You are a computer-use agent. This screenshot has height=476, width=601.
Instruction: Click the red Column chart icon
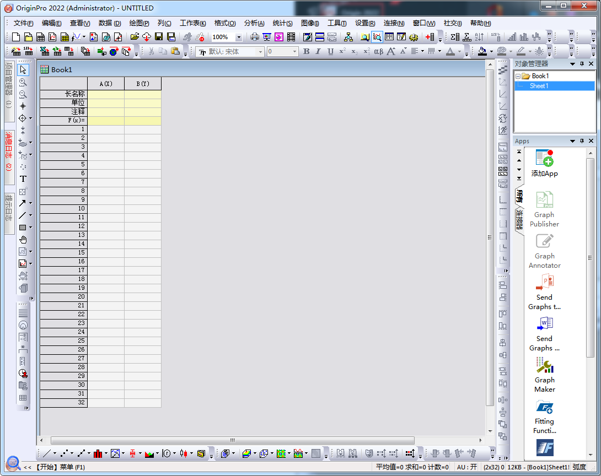pos(98,453)
